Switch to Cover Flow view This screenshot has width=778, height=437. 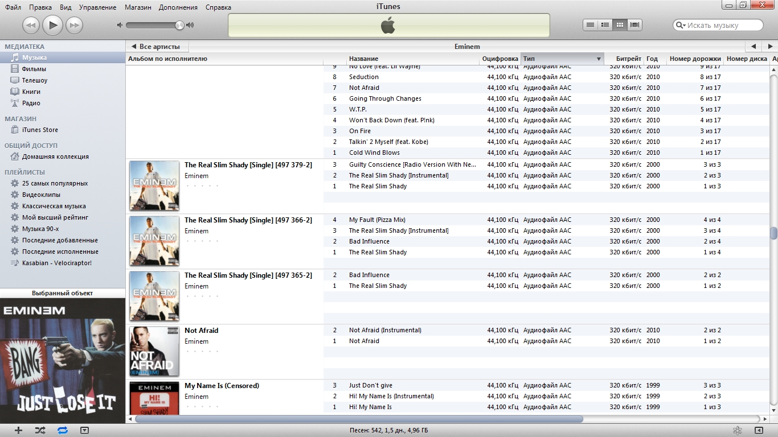[635, 25]
